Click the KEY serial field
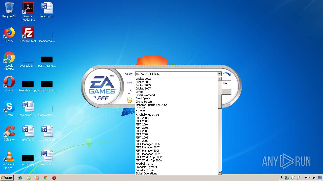Viewport: 323px width, 181px height. click(x=226, y=83)
